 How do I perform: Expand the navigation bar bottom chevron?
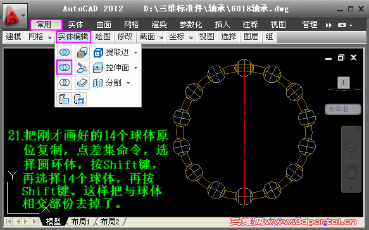[x=351, y=187]
